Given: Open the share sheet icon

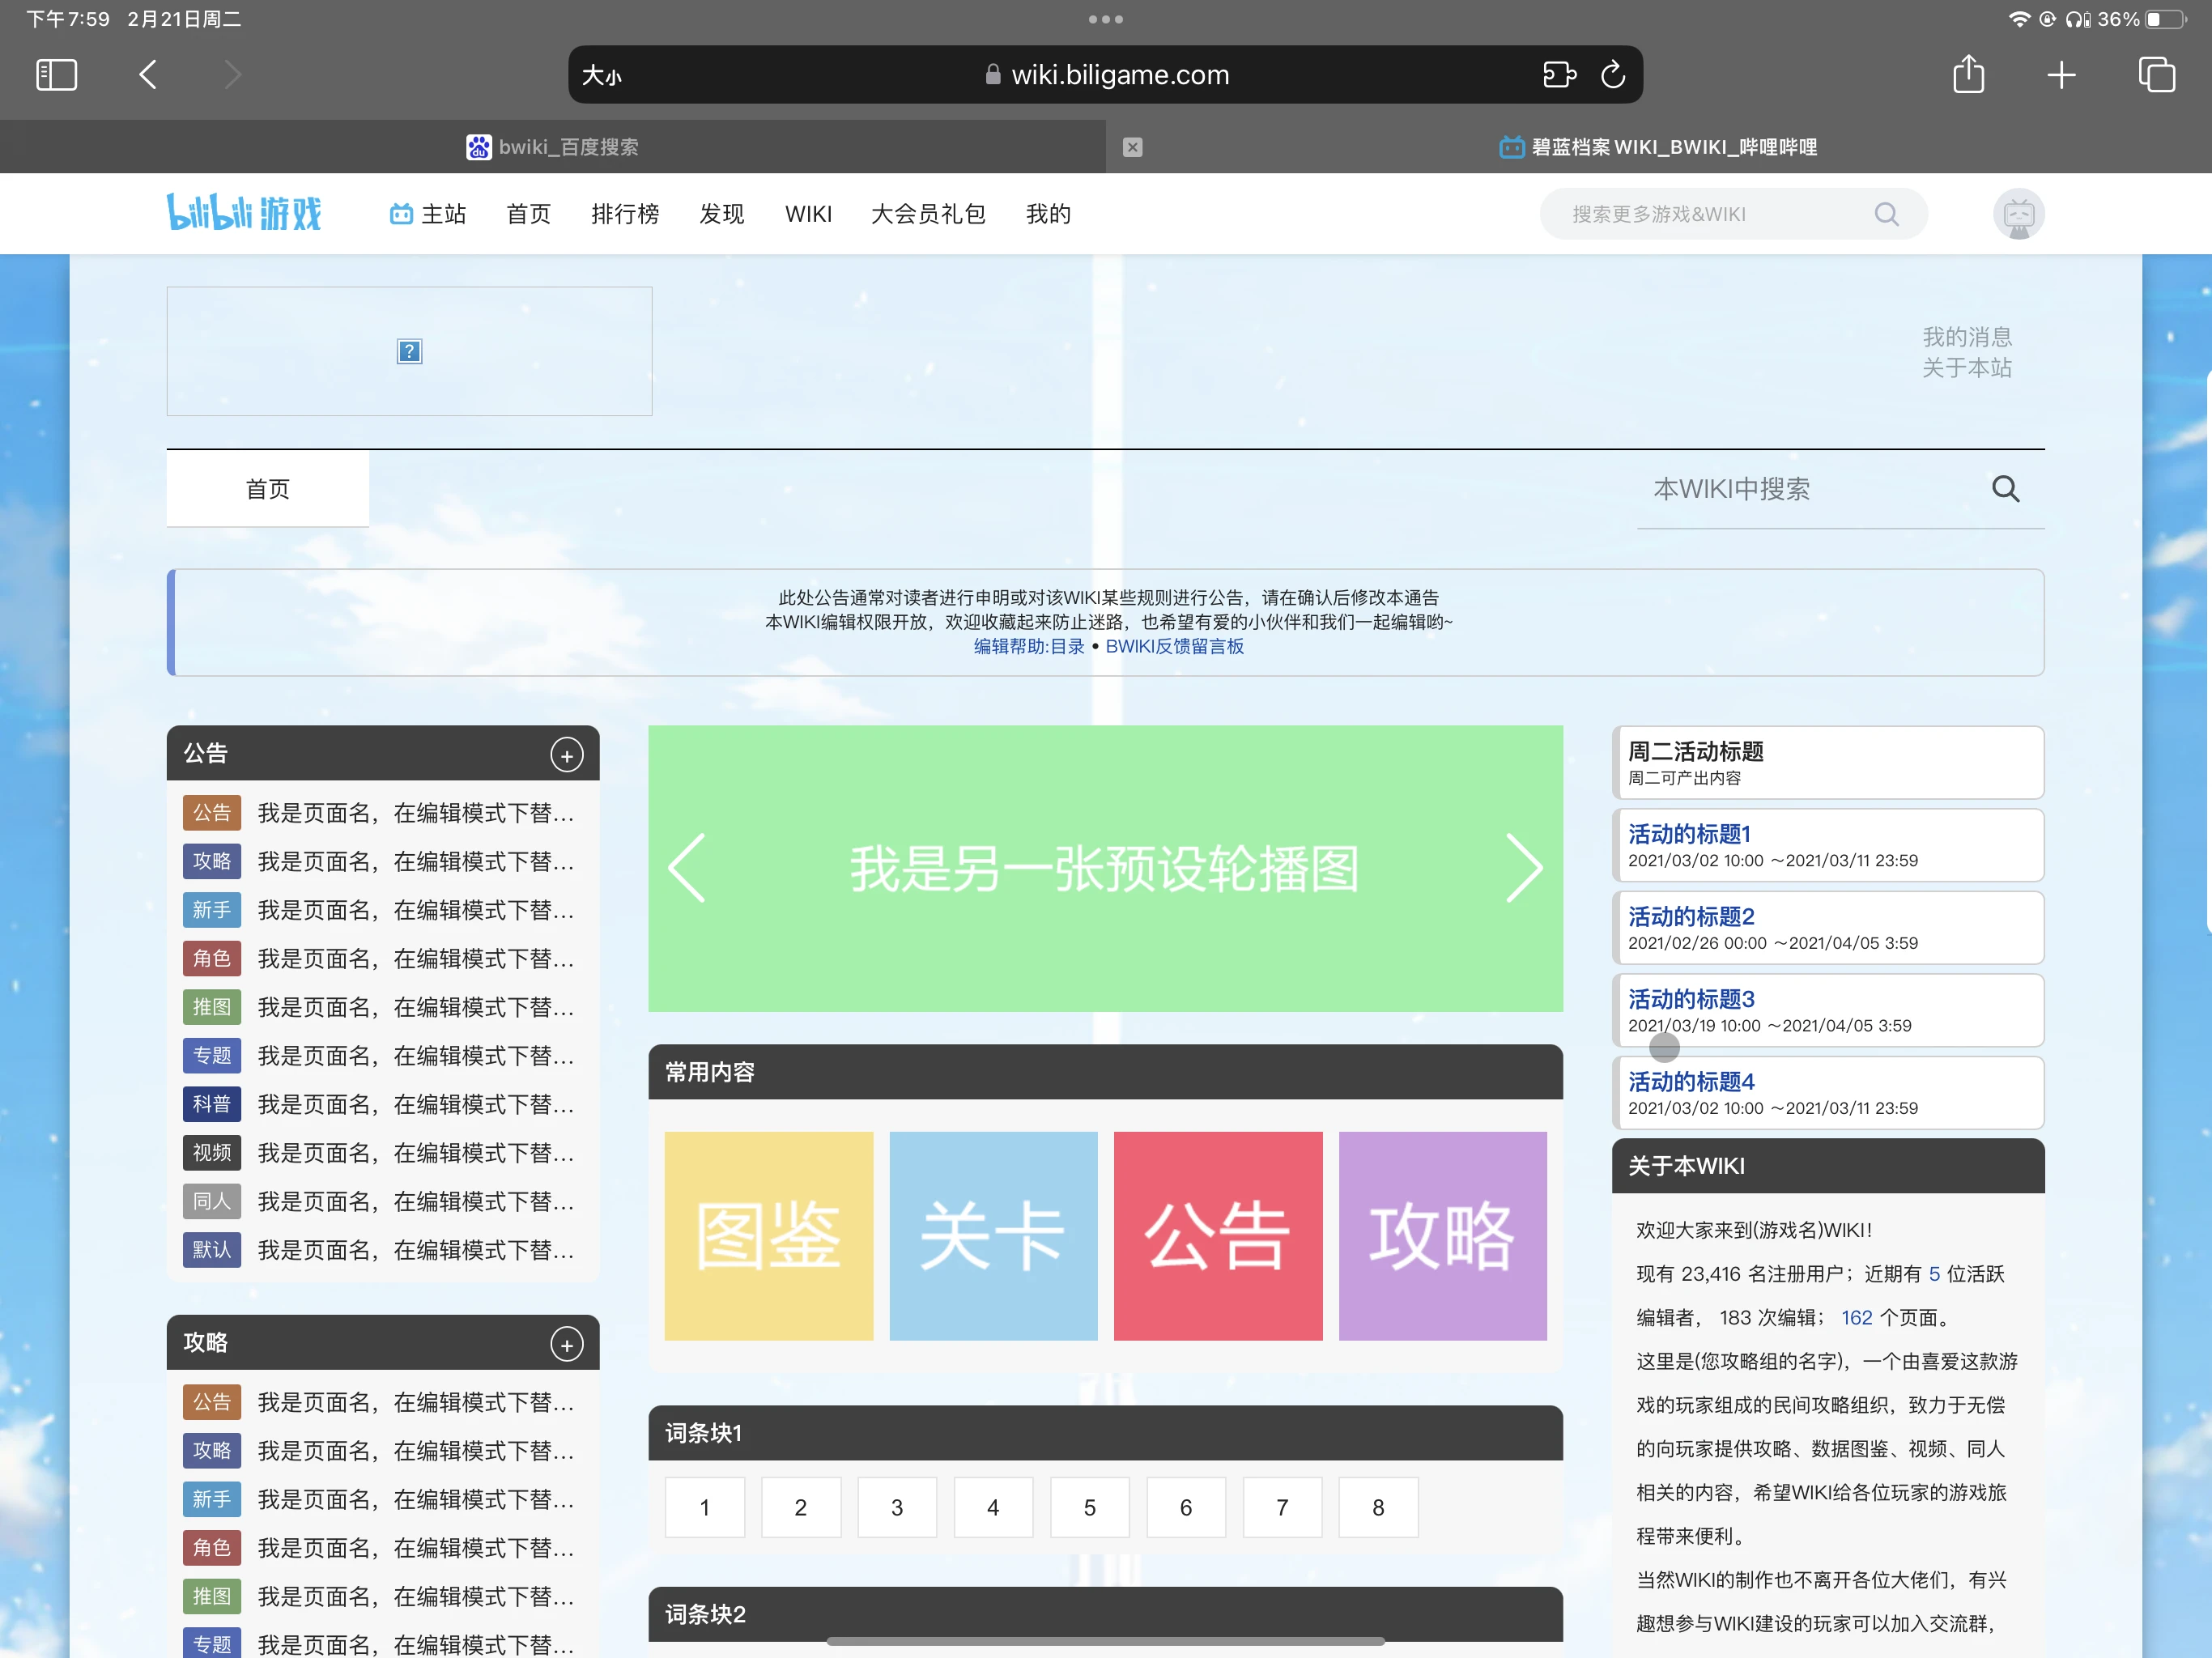Looking at the screenshot, I should (1968, 75).
